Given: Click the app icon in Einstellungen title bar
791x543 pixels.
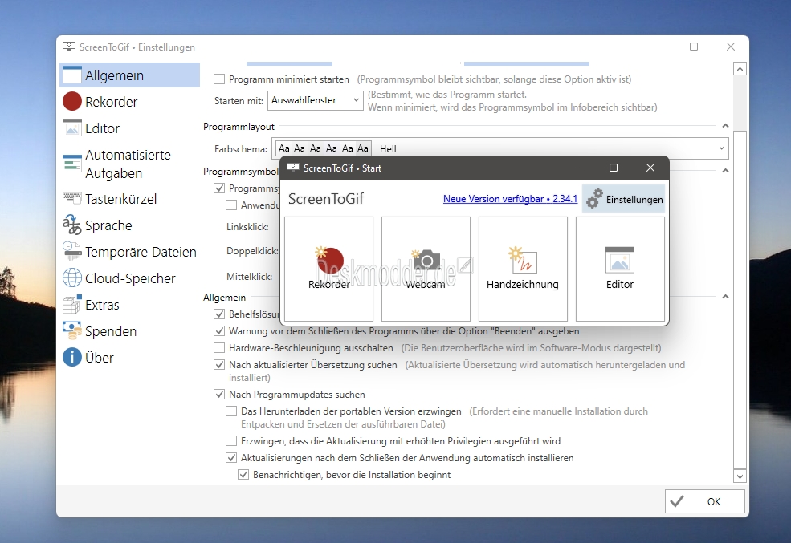Looking at the screenshot, I should click(x=69, y=47).
